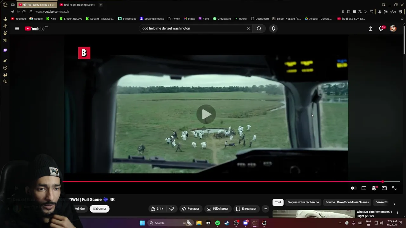Expand the bookmarks bar overflow chevron
406x228 pixels.
(x=402, y=19)
